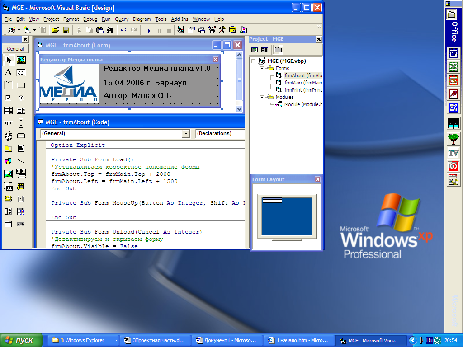Open the (General) object dropdown

pos(185,134)
